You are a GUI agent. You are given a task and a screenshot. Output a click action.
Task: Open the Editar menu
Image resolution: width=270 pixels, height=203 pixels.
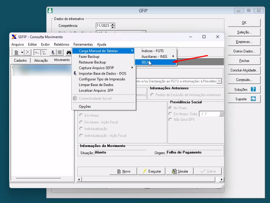tap(32, 45)
